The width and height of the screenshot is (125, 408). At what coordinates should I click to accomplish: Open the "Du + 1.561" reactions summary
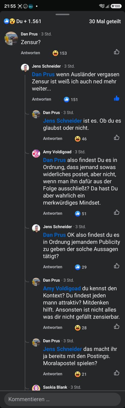tap(23, 21)
